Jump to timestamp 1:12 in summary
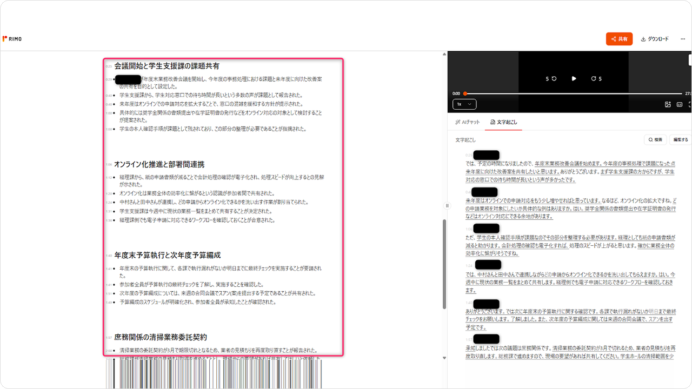This screenshot has height=389, width=692. [109, 177]
